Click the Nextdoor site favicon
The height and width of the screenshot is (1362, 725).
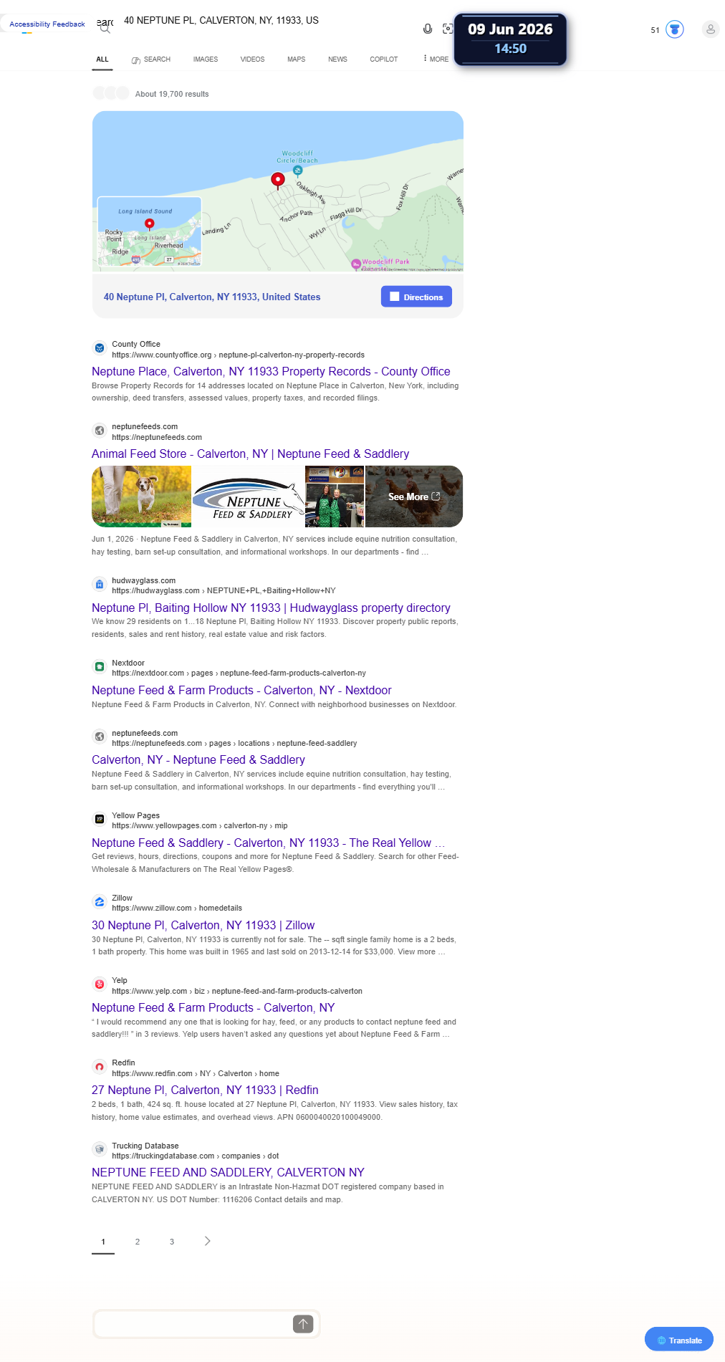[x=100, y=667]
